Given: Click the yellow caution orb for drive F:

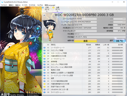Looking at the screenshot, I should [53, 8].
